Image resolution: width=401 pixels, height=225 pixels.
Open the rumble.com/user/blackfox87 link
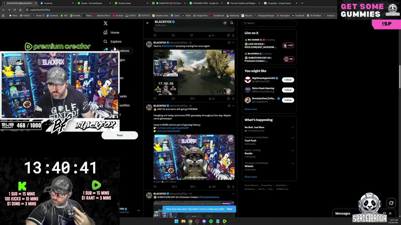pos(173,128)
